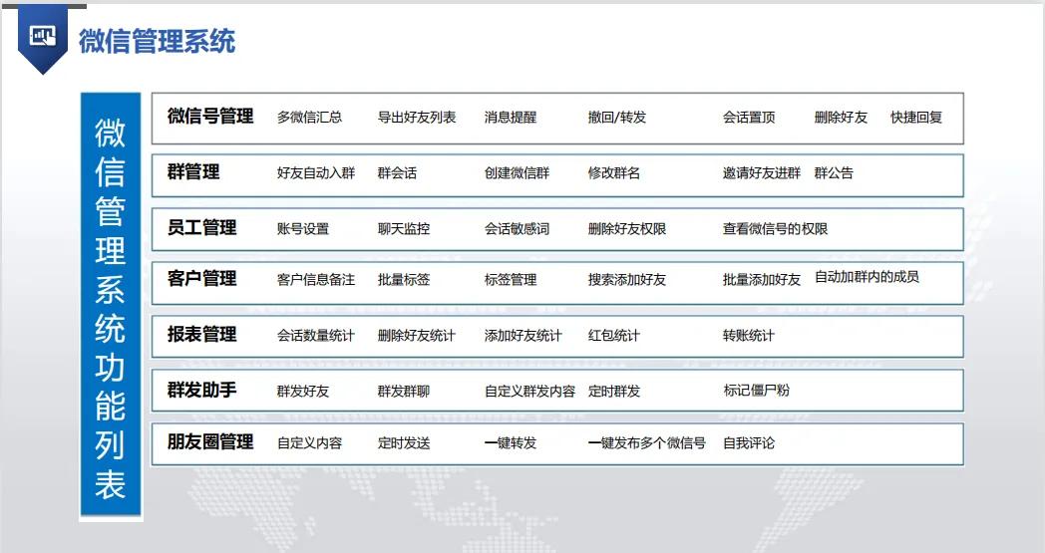Image resolution: width=1045 pixels, height=553 pixels.
Task: Select 一键转发 item
Action: pyautogui.click(x=510, y=443)
